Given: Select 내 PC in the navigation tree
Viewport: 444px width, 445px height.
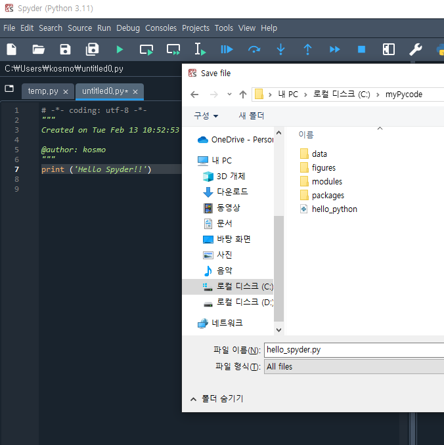Looking at the screenshot, I should tap(215, 161).
